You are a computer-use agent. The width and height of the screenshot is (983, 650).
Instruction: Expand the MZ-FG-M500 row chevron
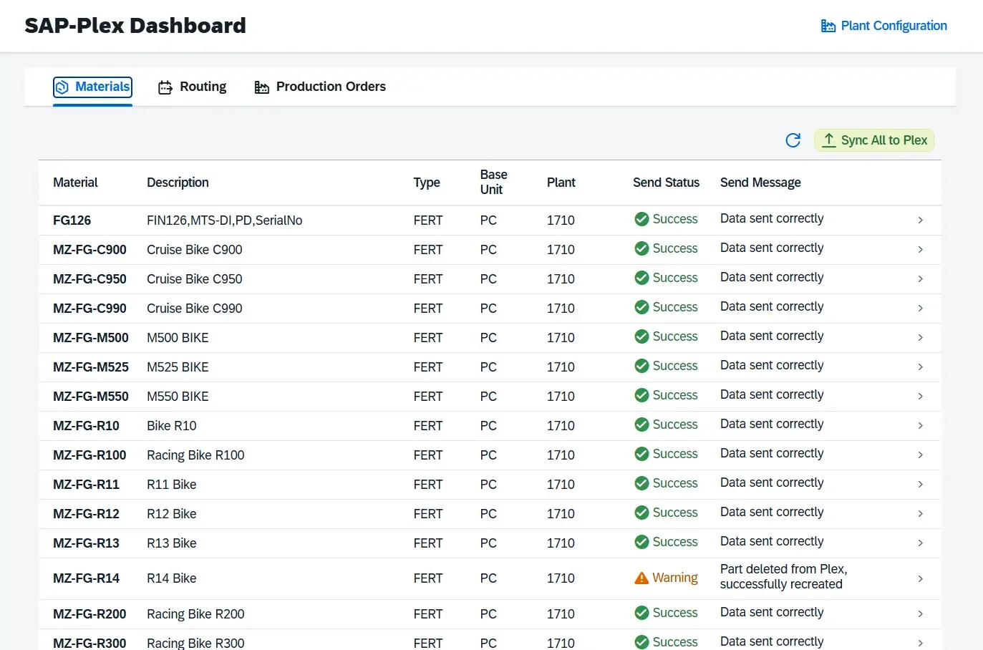pos(921,337)
